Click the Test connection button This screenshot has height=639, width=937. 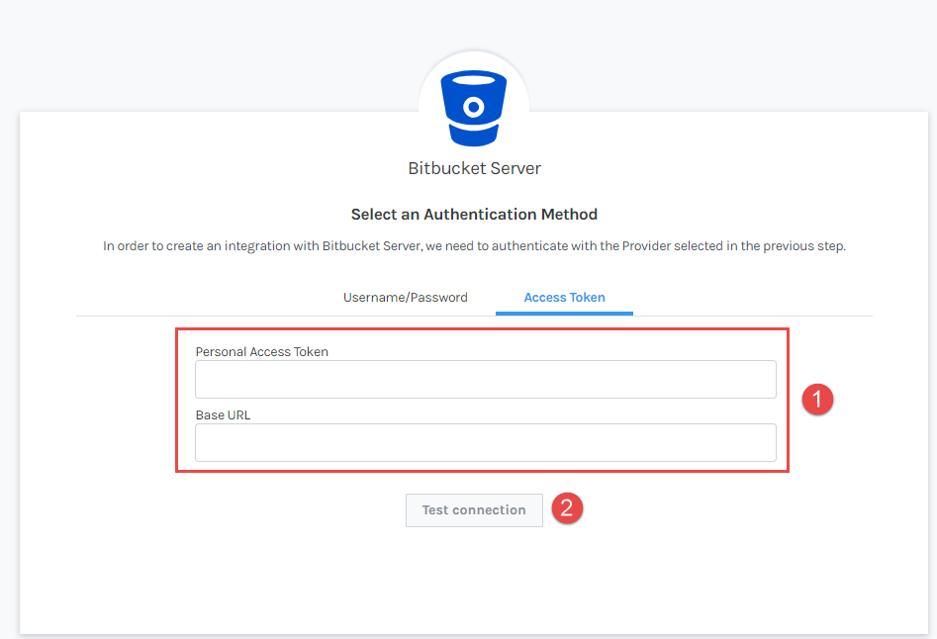pos(474,510)
